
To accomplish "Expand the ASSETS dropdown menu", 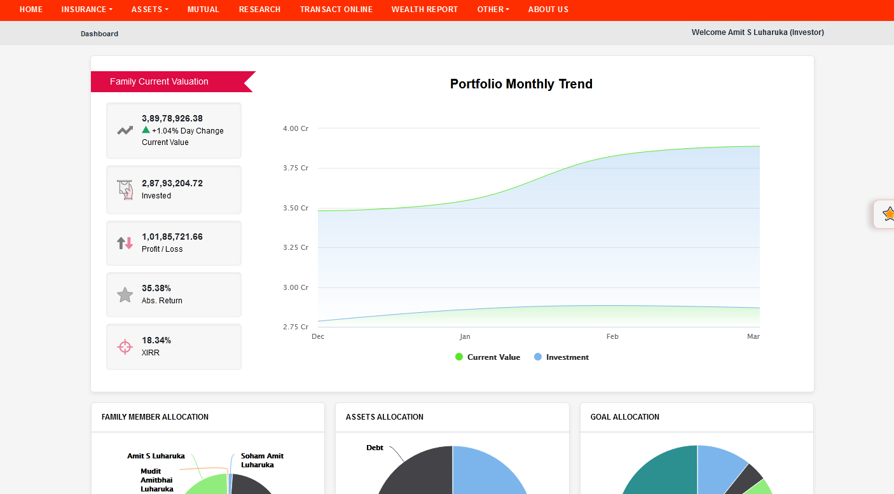I will pyautogui.click(x=150, y=10).
